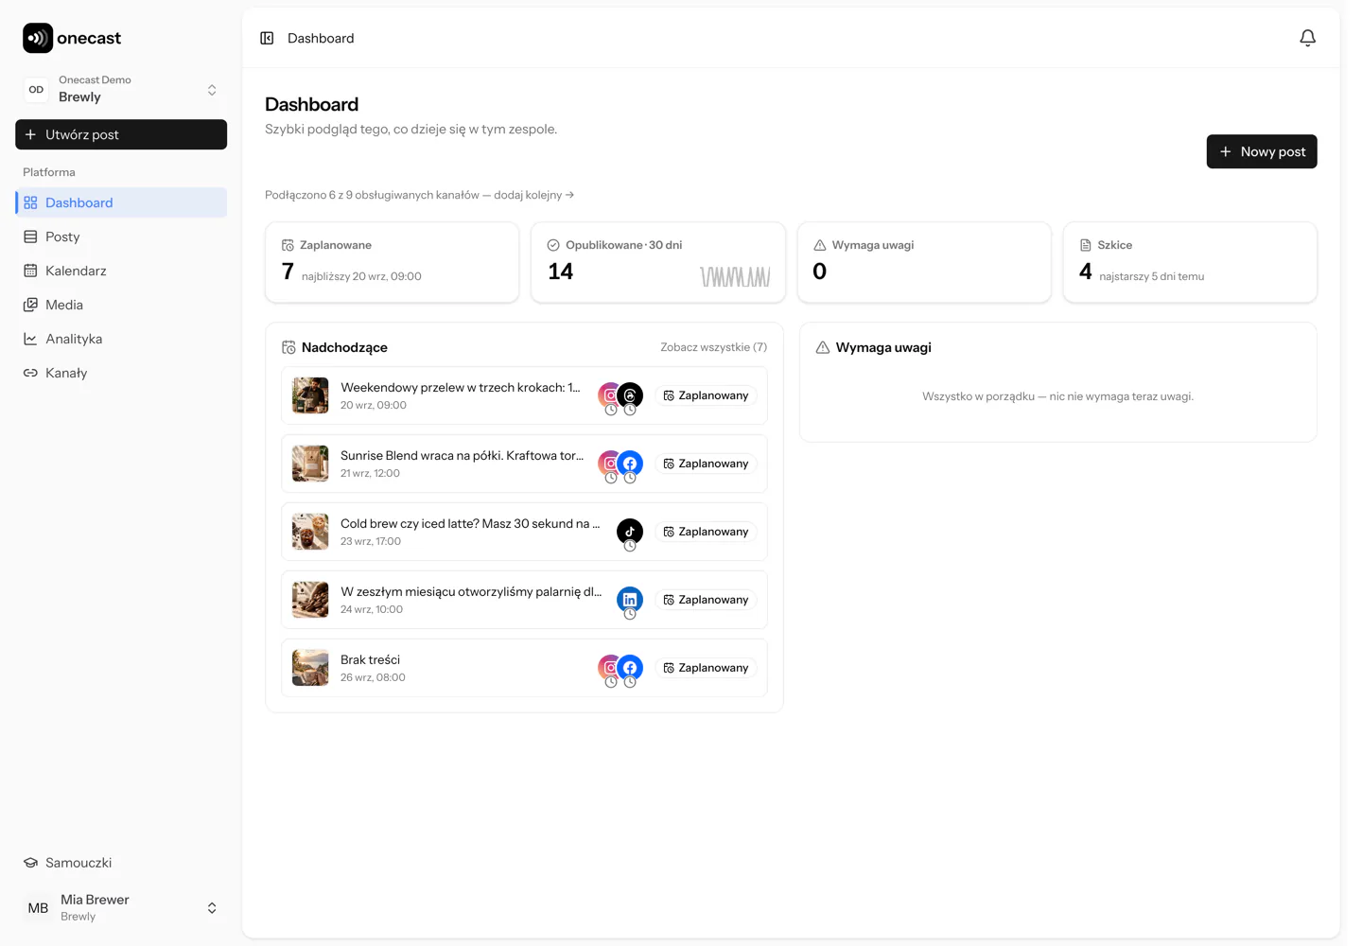Click the Nowy post button
The image size is (1362, 946).
coord(1262,151)
